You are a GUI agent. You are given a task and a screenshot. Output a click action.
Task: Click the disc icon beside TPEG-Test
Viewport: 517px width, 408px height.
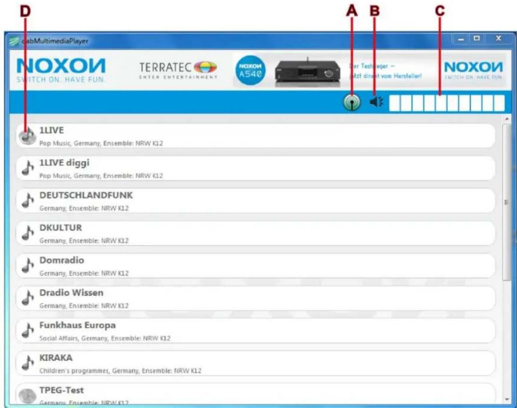pyautogui.click(x=28, y=396)
